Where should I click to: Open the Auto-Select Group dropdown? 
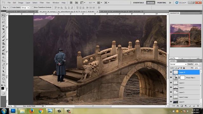click(x=25, y=8)
